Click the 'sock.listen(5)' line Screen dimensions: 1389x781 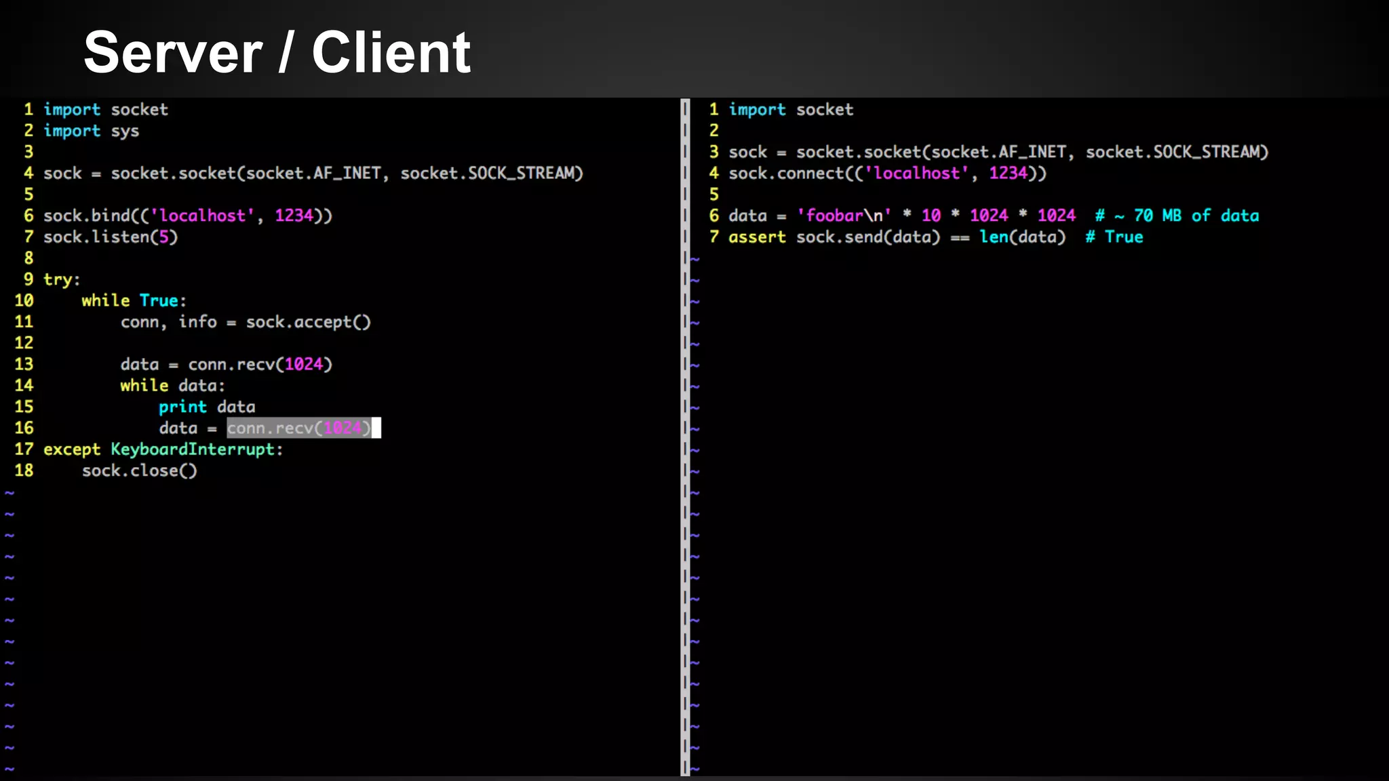click(111, 237)
